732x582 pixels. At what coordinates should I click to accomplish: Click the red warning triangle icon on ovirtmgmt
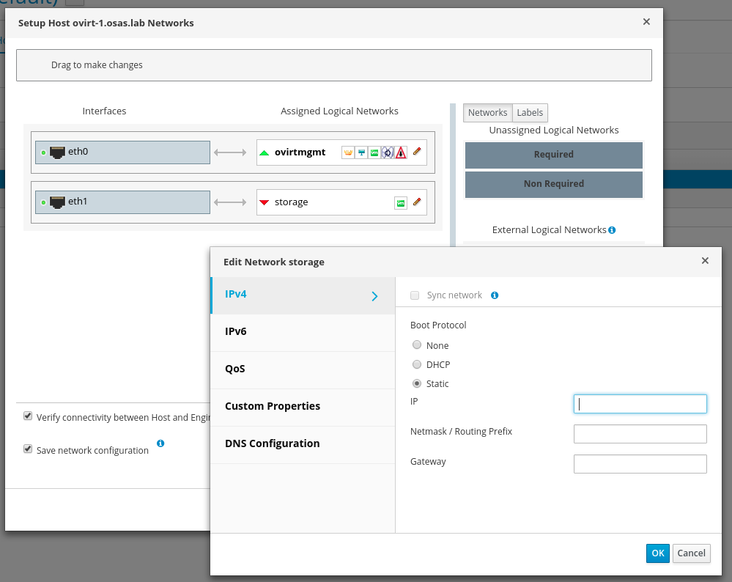pyautogui.click(x=401, y=152)
